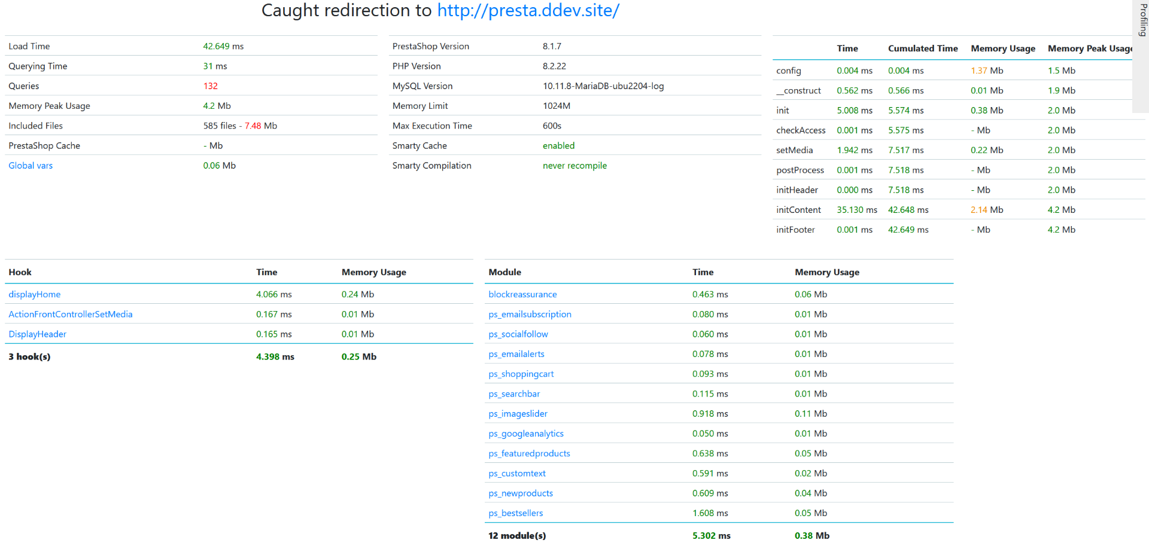Select the blockreassurance time 0.463 ms

click(710, 294)
